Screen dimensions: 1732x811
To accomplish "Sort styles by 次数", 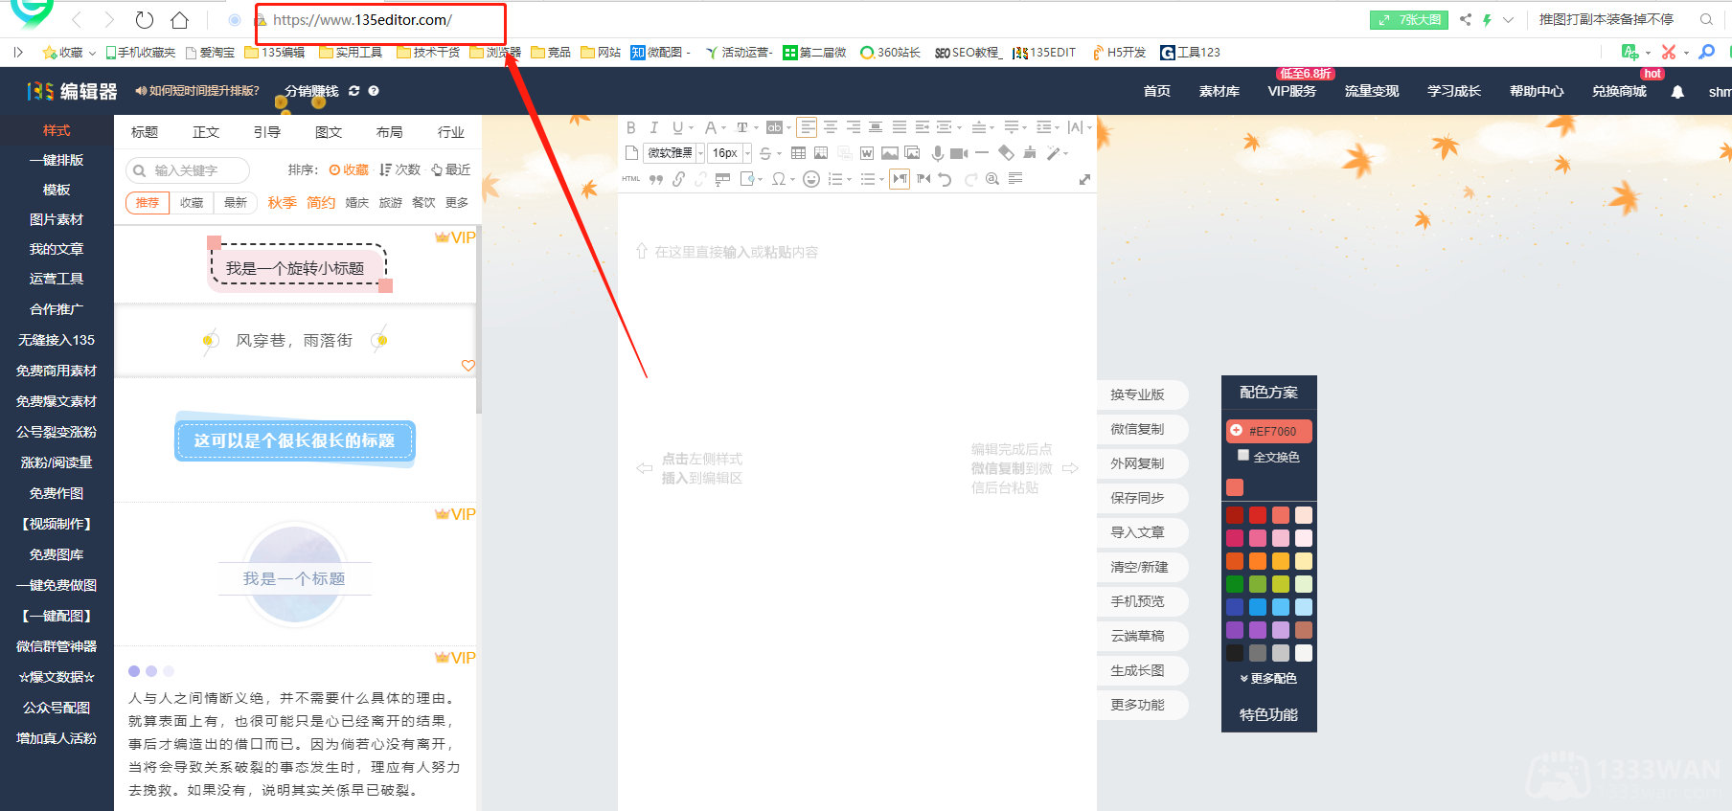I will 400,169.
